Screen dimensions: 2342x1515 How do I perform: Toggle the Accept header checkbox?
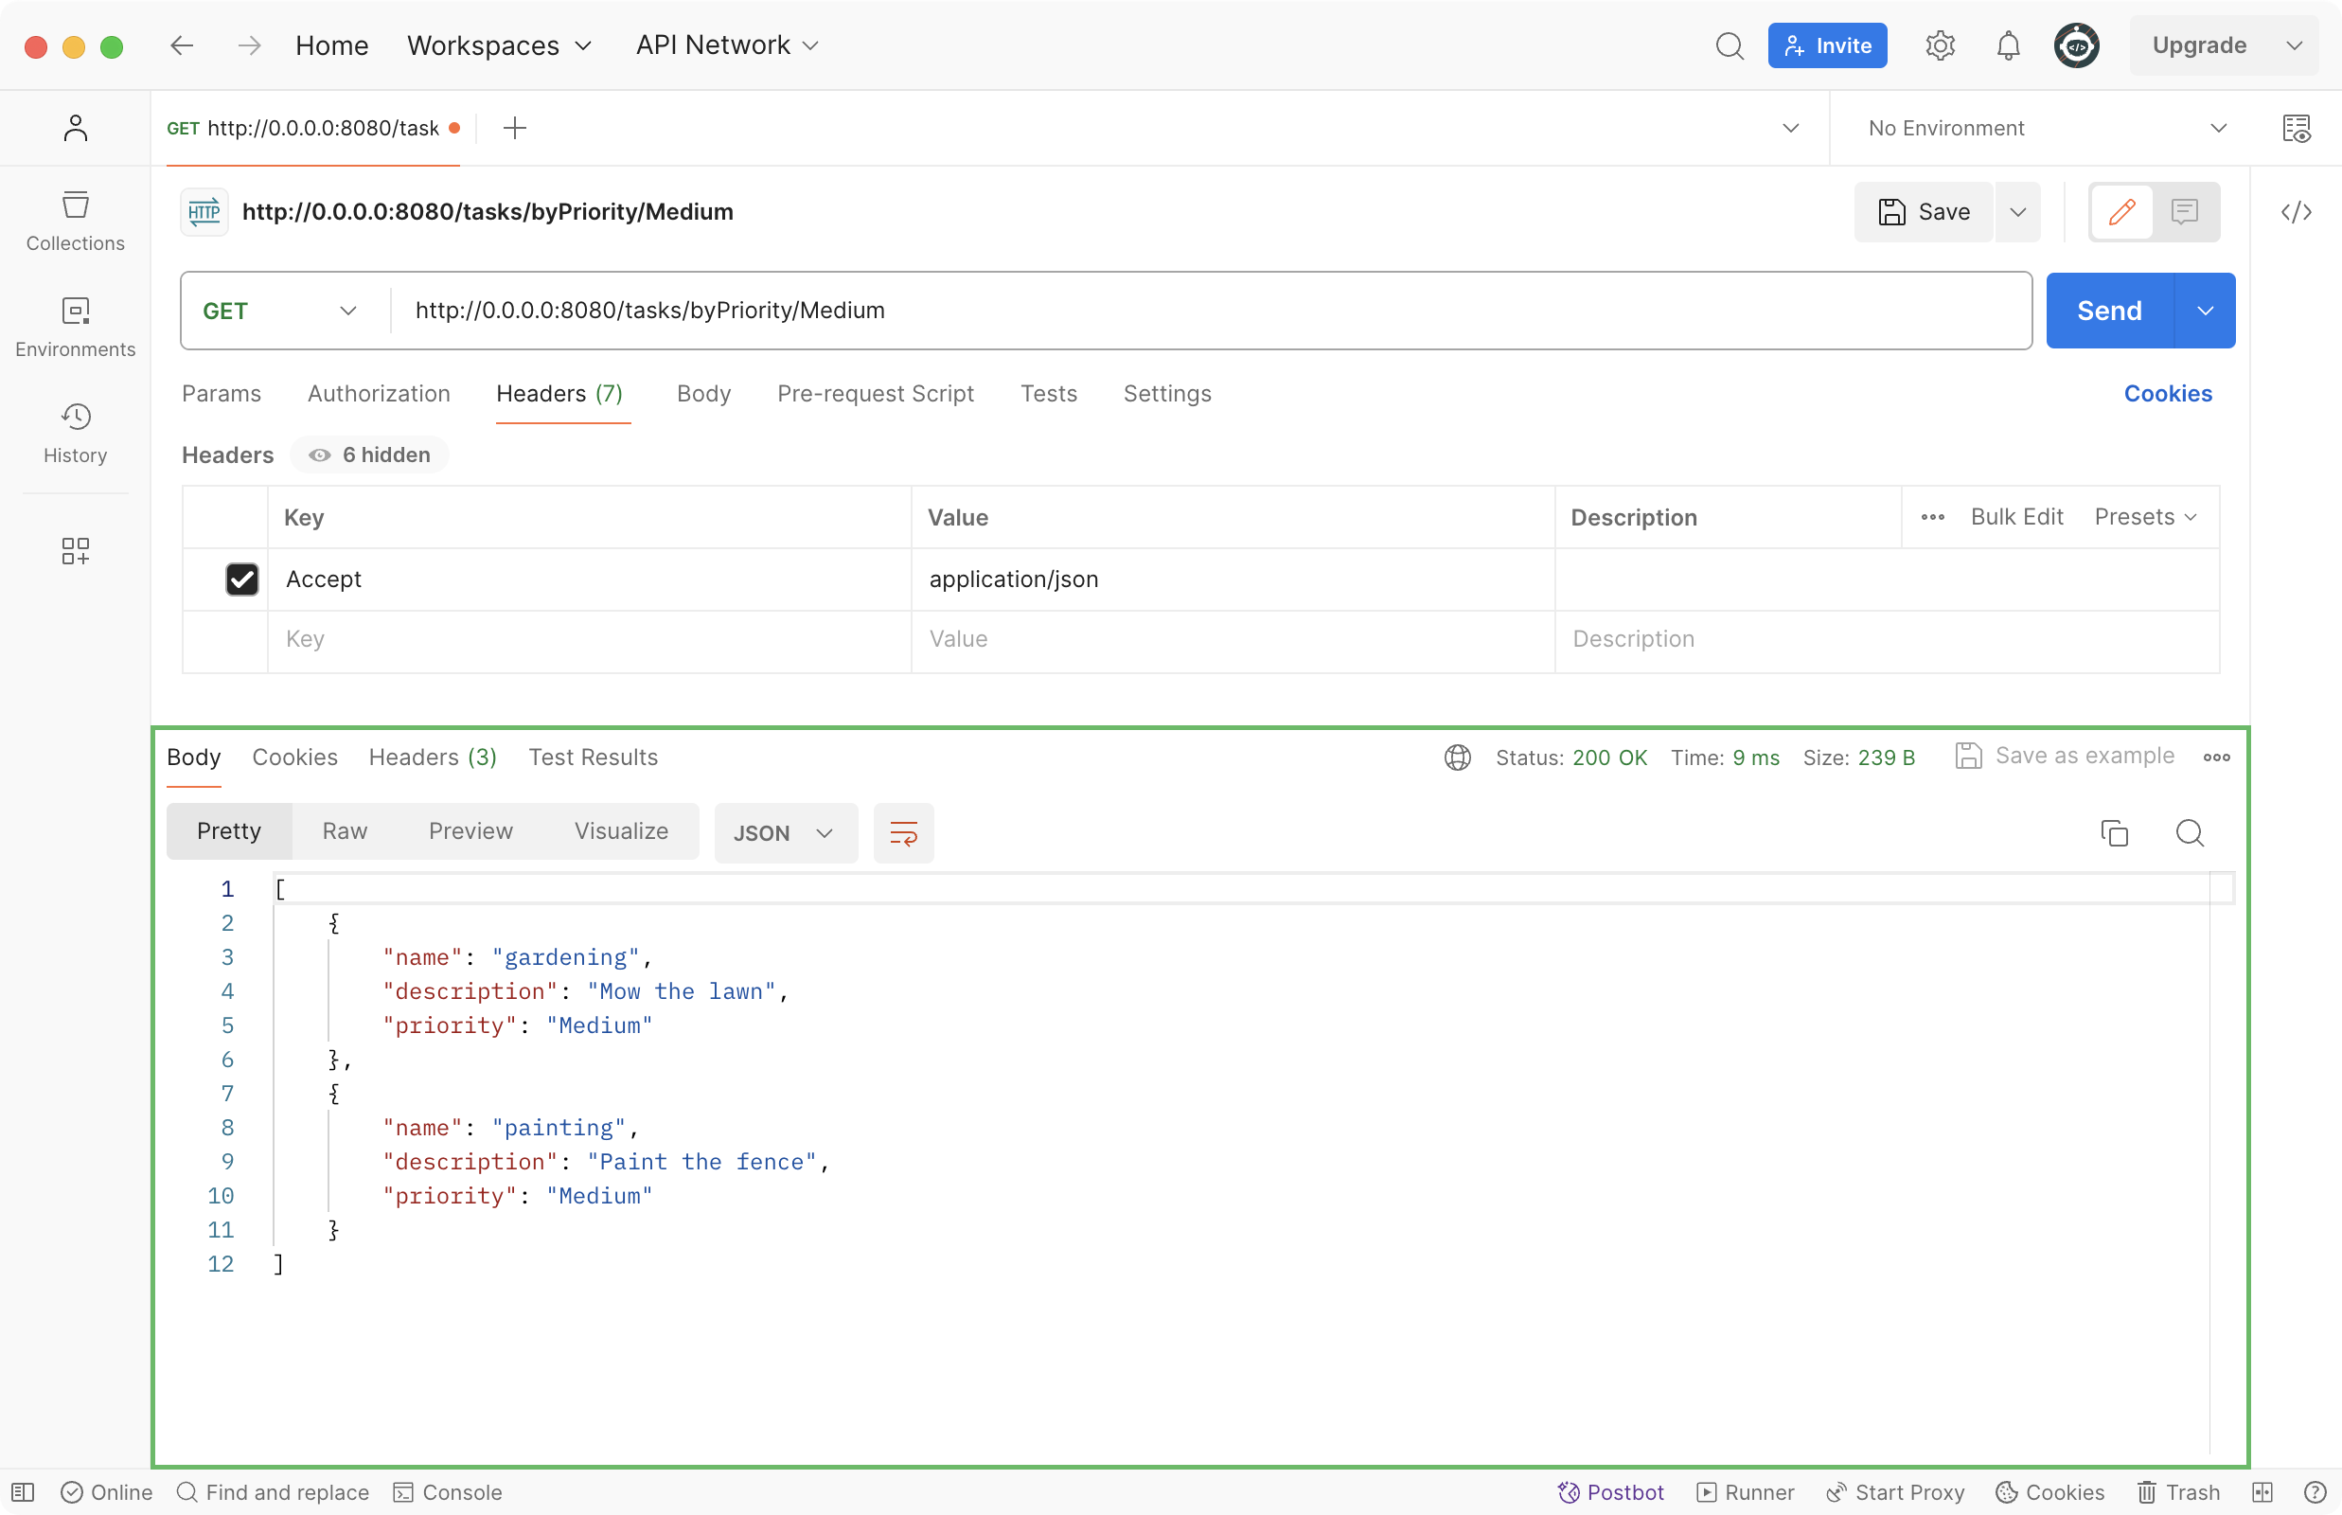click(x=240, y=579)
